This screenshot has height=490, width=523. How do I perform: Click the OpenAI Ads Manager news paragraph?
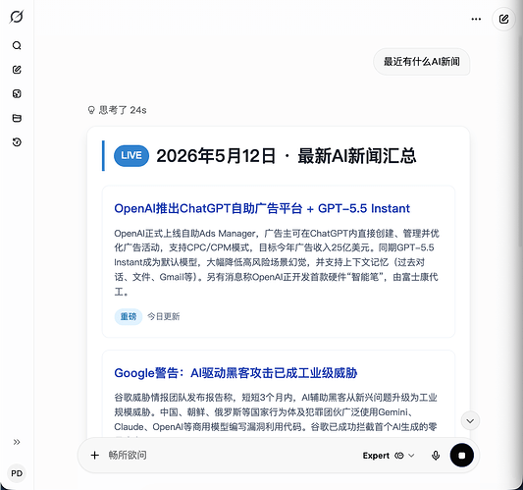[x=277, y=262]
